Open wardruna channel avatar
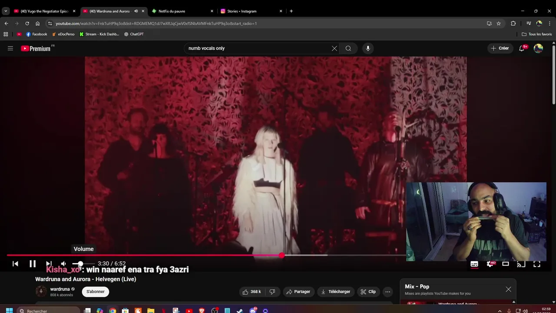This screenshot has height=313, width=556. point(41,291)
